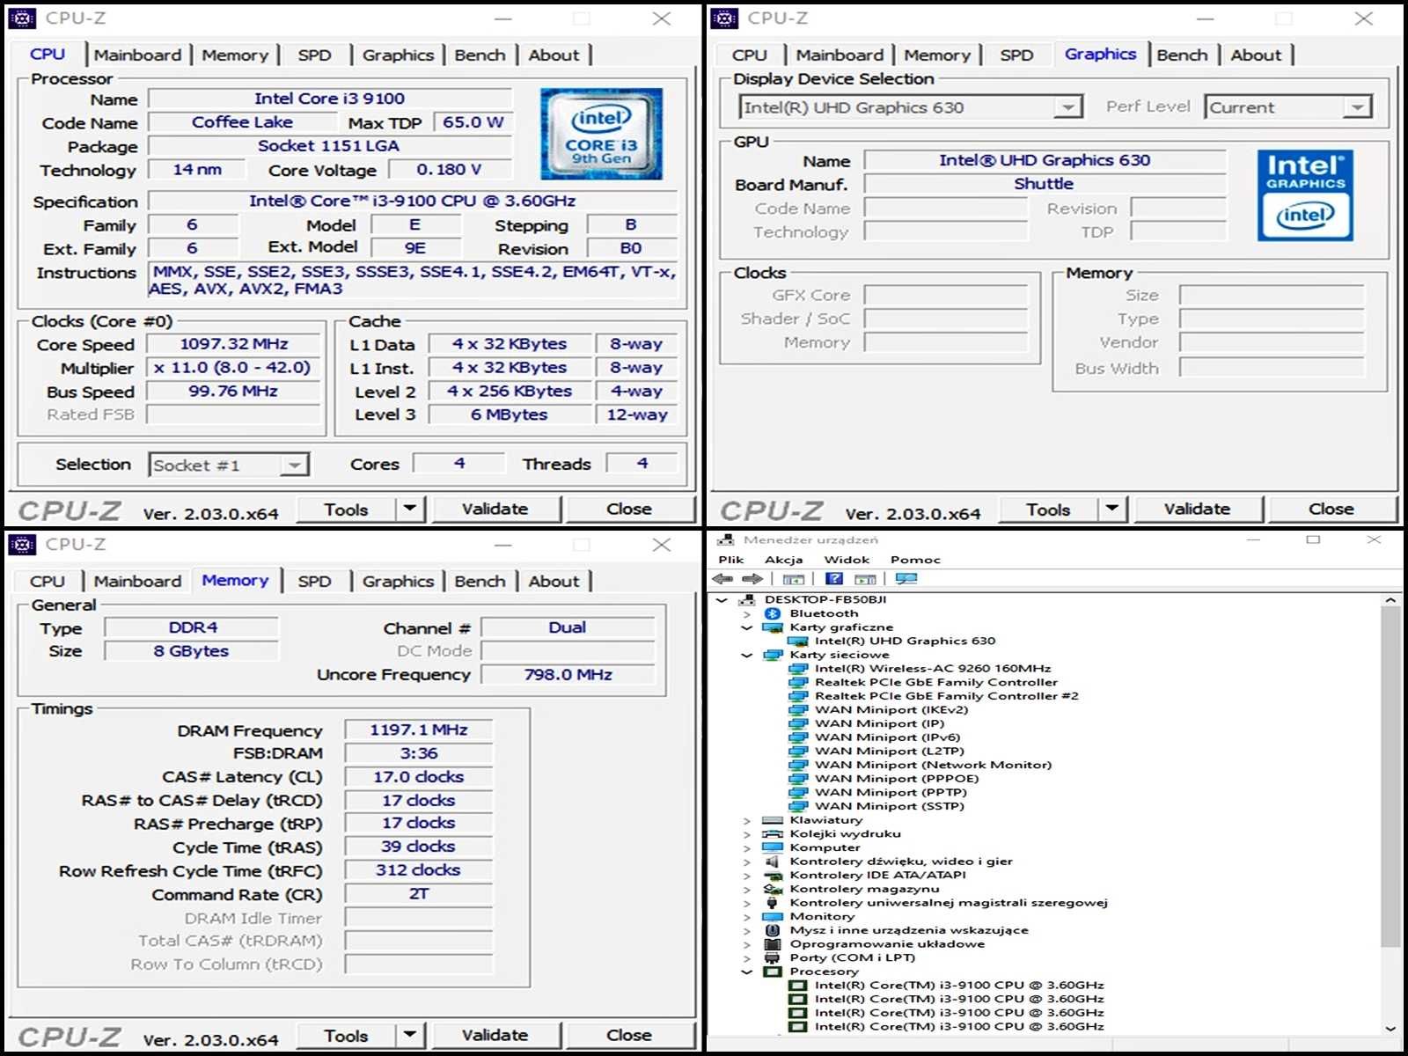1408x1056 pixels.
Task: Click the CPU-Z title bar icon in the Memory window
Action: click(x=23, y=544)
